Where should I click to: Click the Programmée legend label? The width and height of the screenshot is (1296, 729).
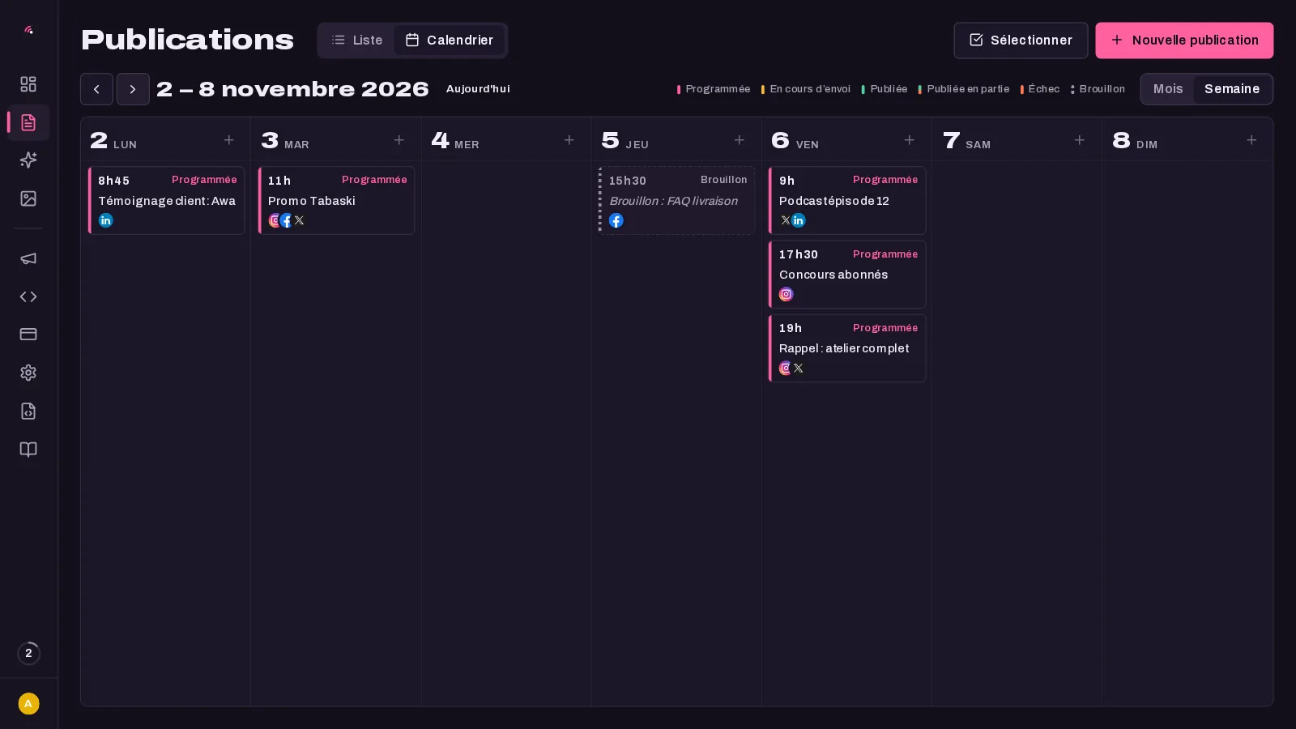click(x=718, y=89)
